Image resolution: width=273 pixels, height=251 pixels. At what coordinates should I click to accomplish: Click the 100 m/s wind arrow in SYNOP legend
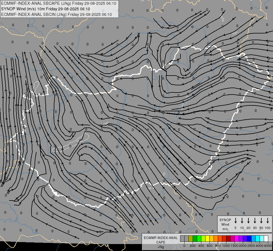pyautogui.click(x=268, y=220)
